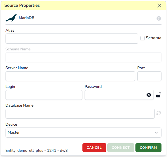Click into the Port field
167x157 pixels.
point(149,76)
